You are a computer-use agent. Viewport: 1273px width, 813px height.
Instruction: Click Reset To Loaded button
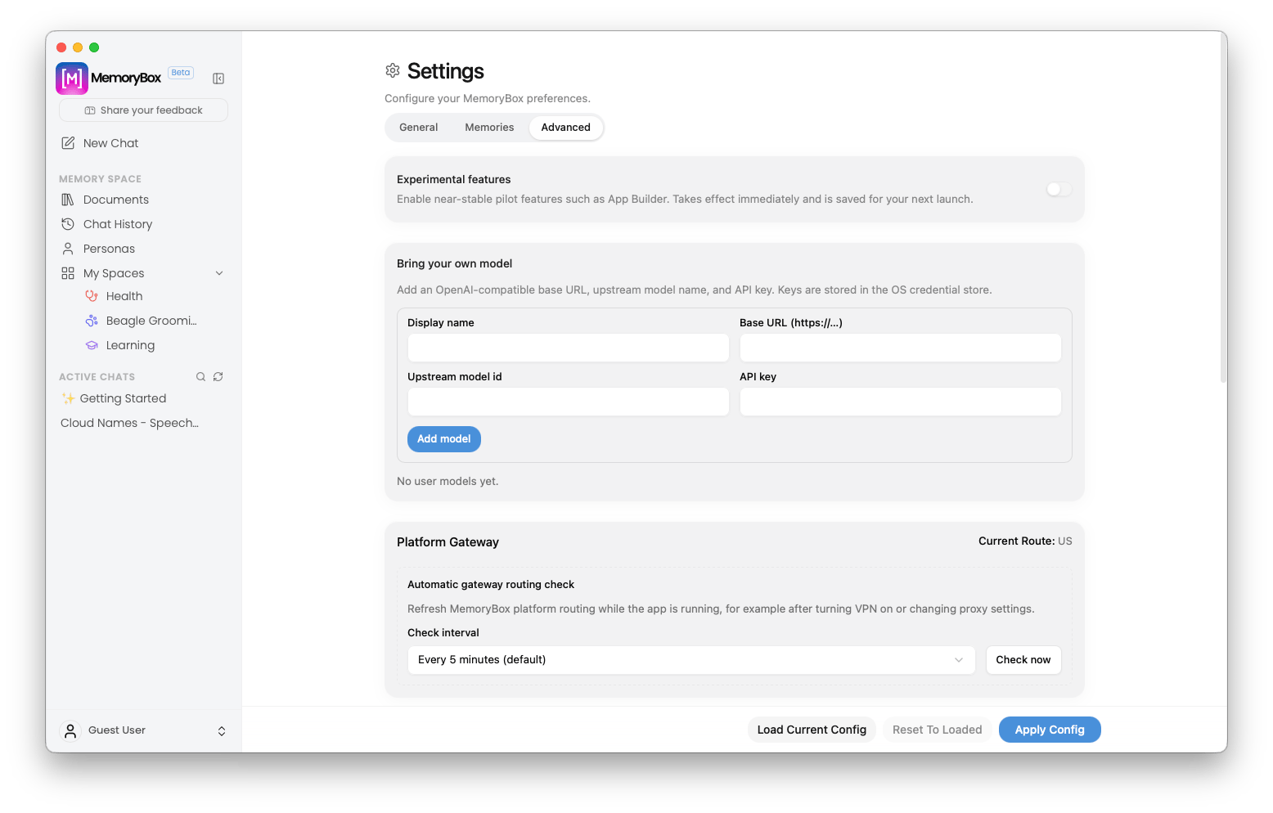tap(938, 730)
